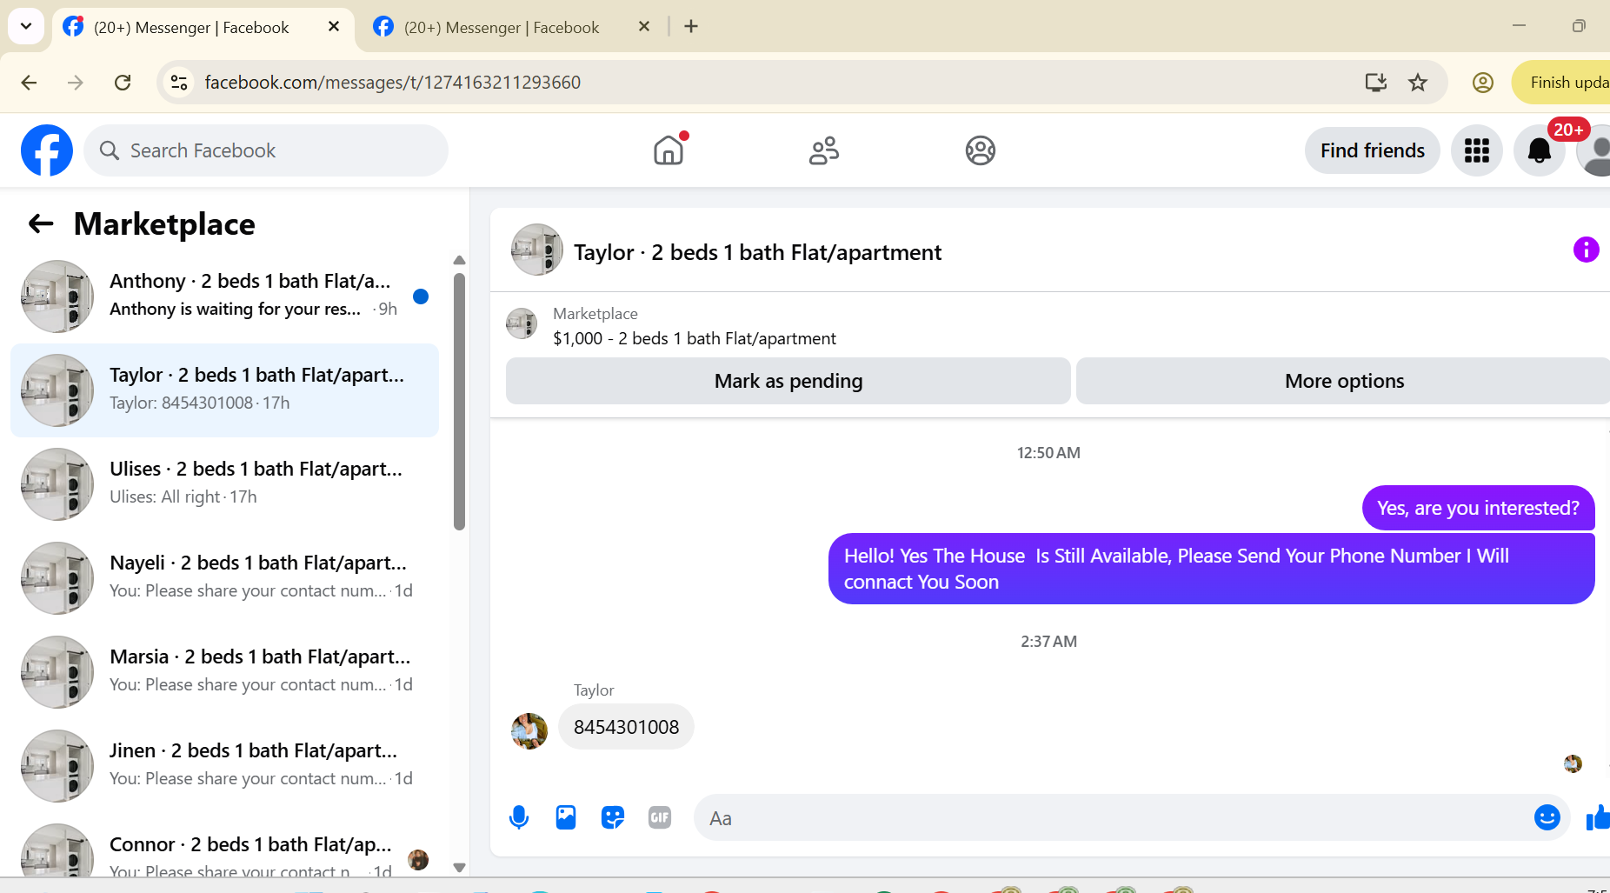1610x893 pixels.
Task: Open Marsia's conversation
Action: pyautogui.click(x=224, y=672)
